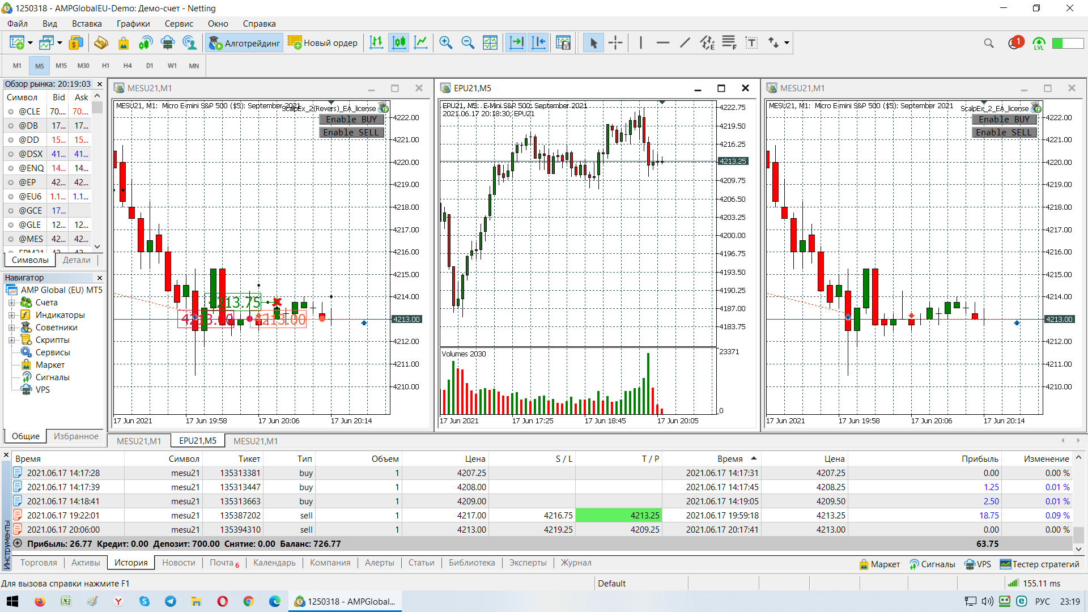Toggle the chart shift button

click(x=538, y=42)
